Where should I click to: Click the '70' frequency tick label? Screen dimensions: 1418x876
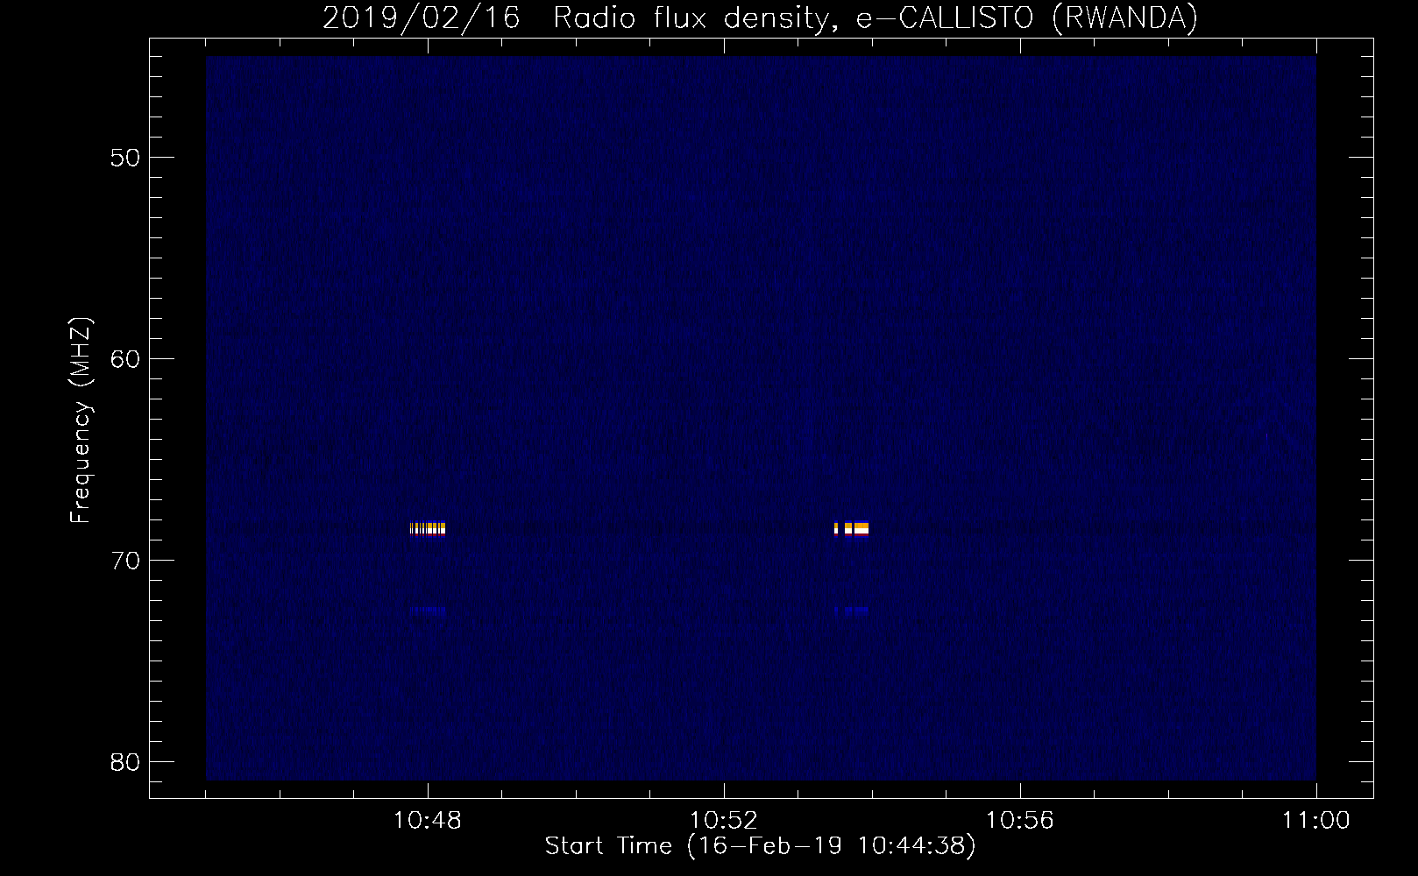pyautogui.click(x=125, y=561)
